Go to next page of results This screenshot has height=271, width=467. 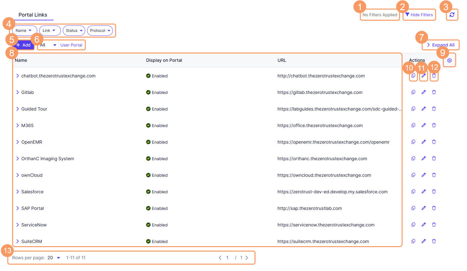tap(247, 258)
